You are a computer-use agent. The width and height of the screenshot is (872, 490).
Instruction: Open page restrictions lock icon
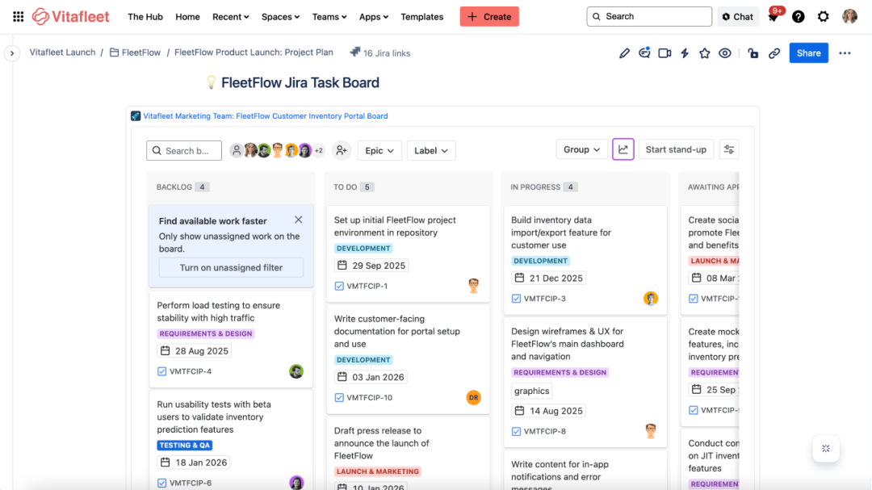(753, 53)
